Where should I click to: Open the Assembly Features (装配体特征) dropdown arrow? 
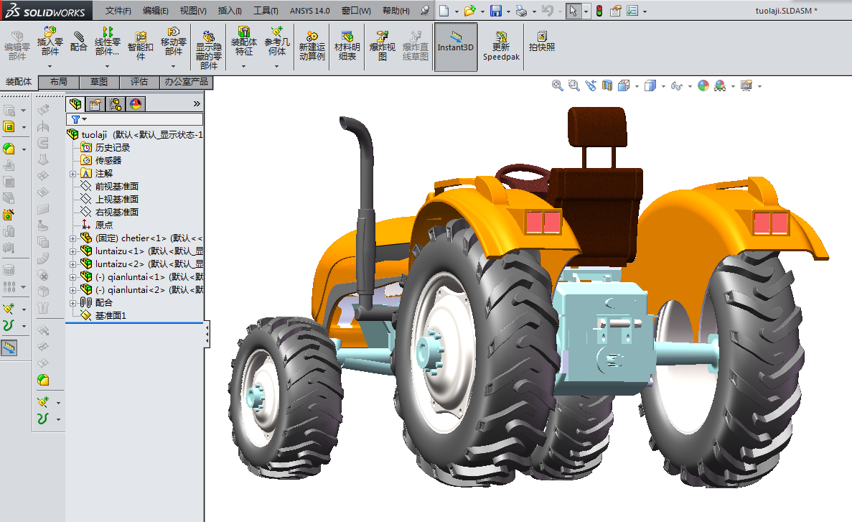[243, 66]
